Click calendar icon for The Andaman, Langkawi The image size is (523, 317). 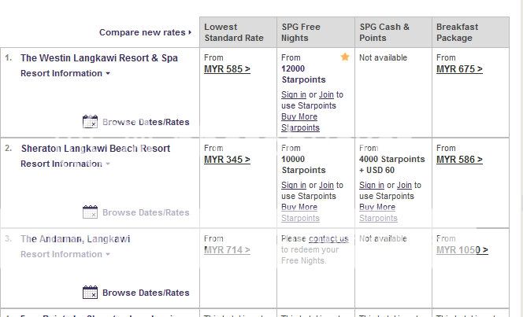coord(90,293)
